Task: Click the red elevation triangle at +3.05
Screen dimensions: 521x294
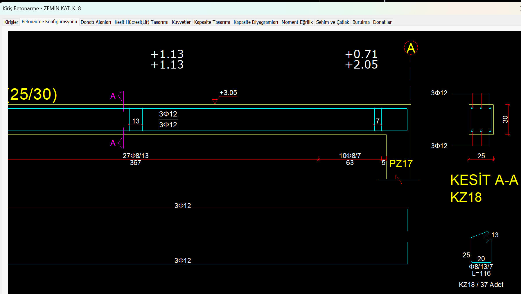Action: tap(215, 101)
